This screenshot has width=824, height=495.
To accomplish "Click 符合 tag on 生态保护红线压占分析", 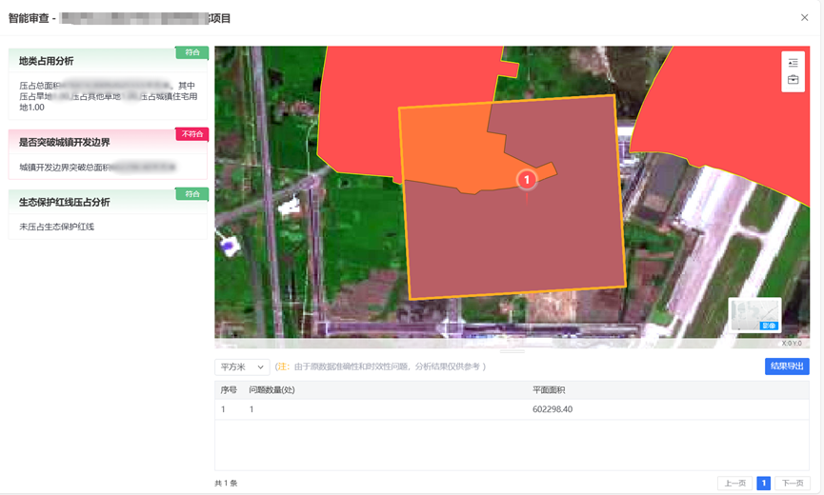I will 191,194.
